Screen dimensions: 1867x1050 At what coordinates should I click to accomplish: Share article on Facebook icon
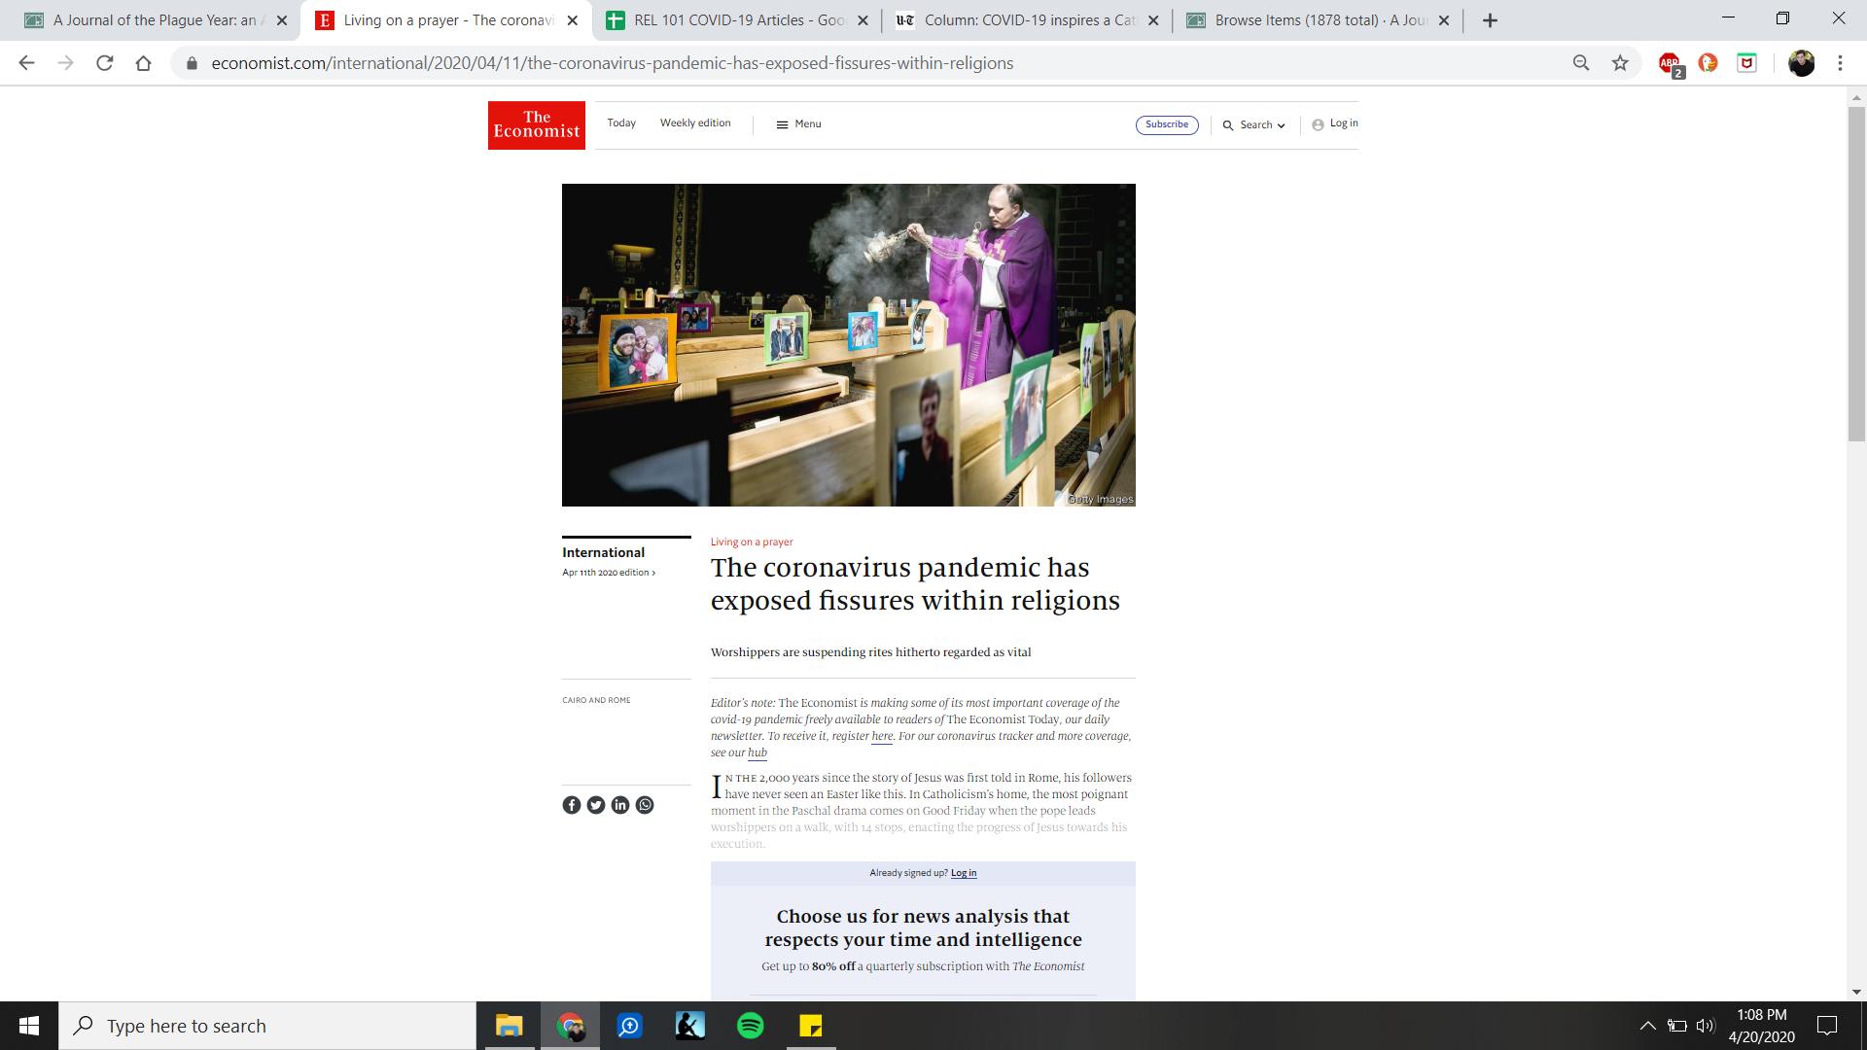pyautogui.click(x=572, y=805)
